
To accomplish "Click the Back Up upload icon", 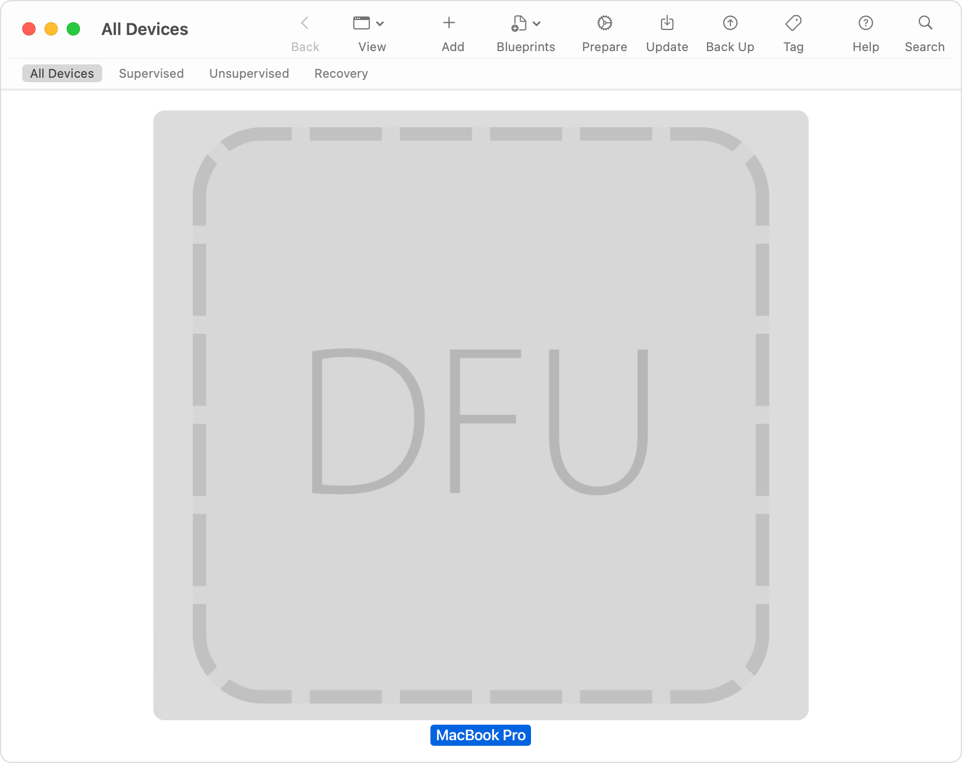I will 730,23.
